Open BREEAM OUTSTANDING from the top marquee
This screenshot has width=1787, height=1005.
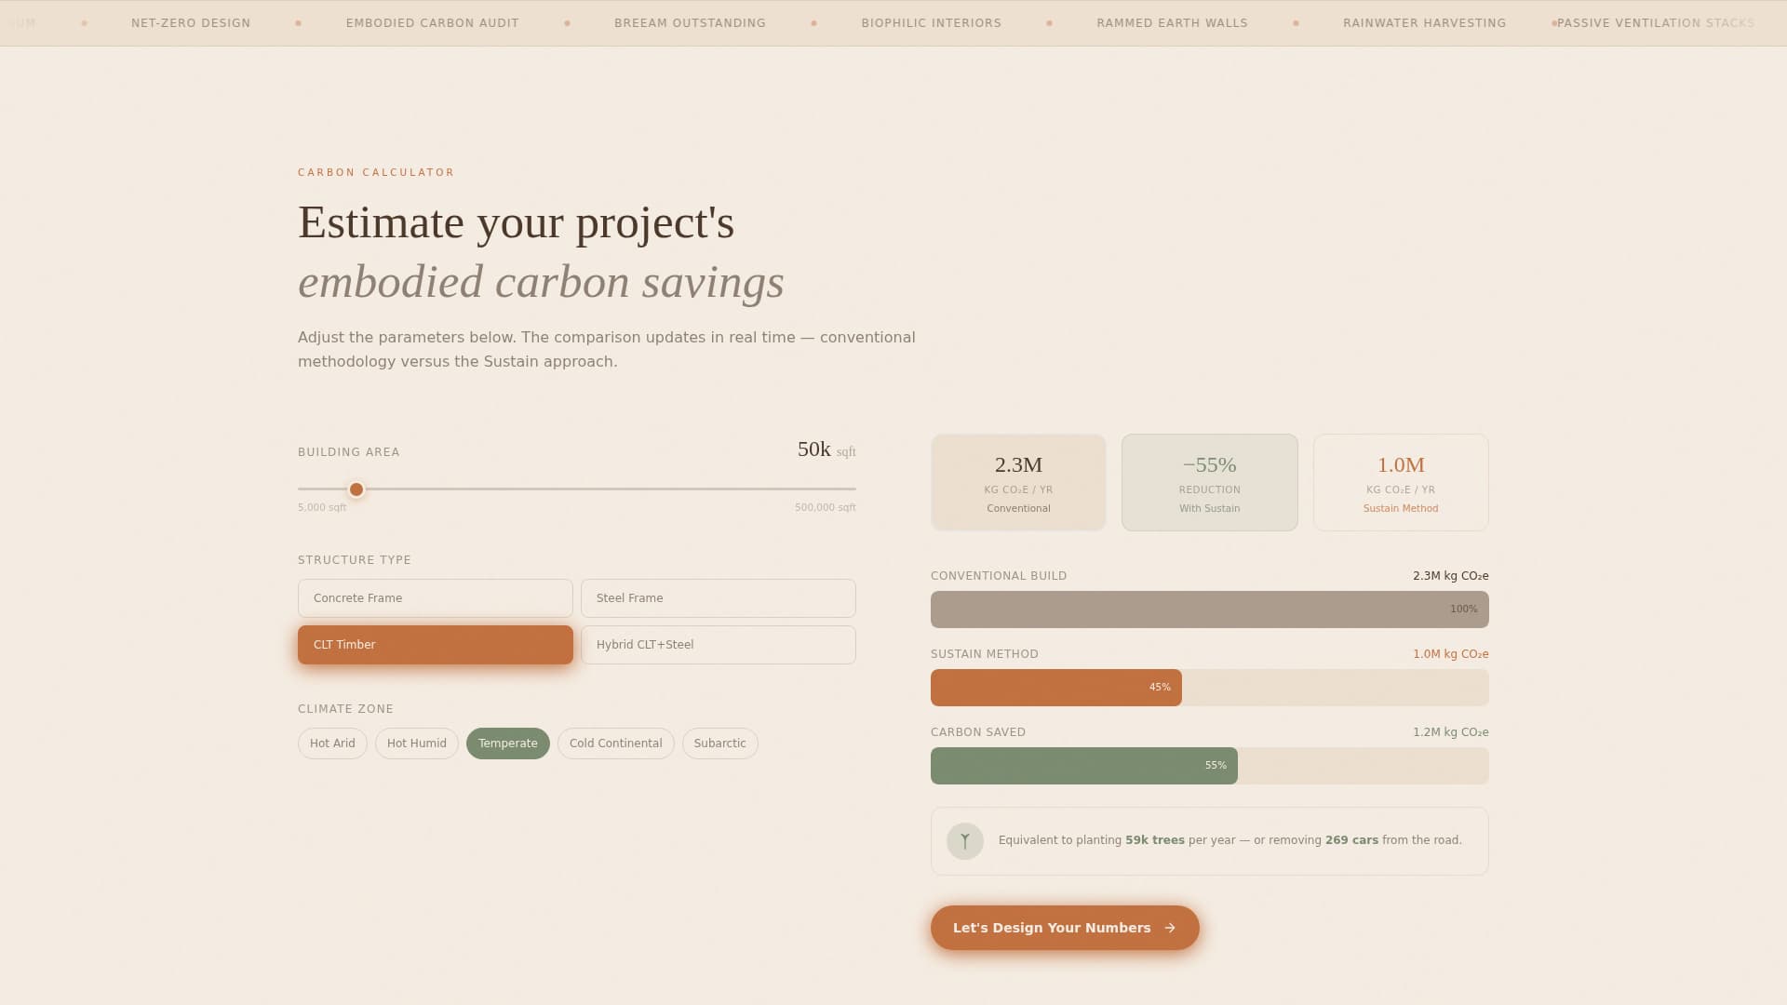tap(691, 22)
